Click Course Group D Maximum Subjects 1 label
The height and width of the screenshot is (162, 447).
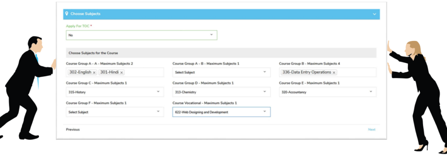coord(203,83)
